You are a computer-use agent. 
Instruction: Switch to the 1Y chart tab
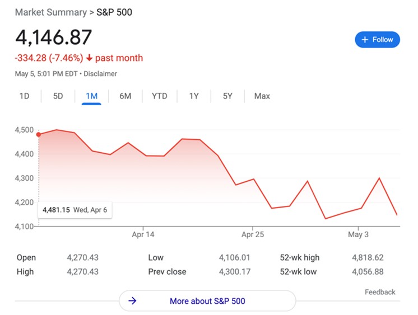pos(194,96)
